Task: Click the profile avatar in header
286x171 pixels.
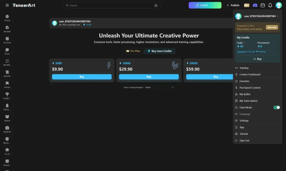Action: (x=279, y=5)
